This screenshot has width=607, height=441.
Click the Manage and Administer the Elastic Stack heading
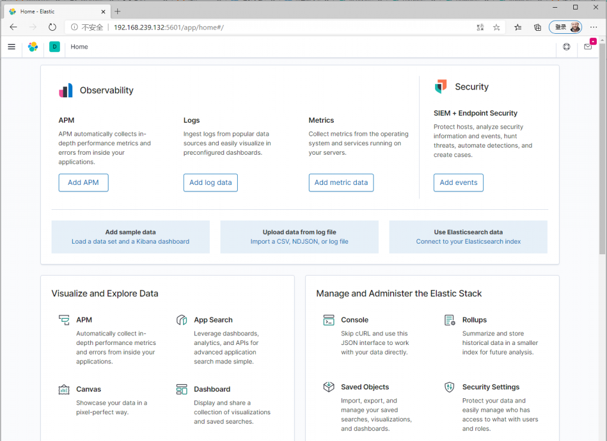tap(399, 293)
